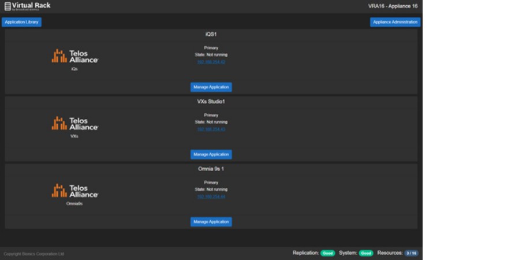Open the iQS1 IP address link
530x260 pixels.
coord(211,62)
